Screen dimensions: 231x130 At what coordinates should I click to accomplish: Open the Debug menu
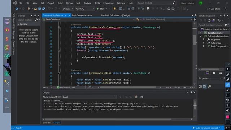coord(69,3)
